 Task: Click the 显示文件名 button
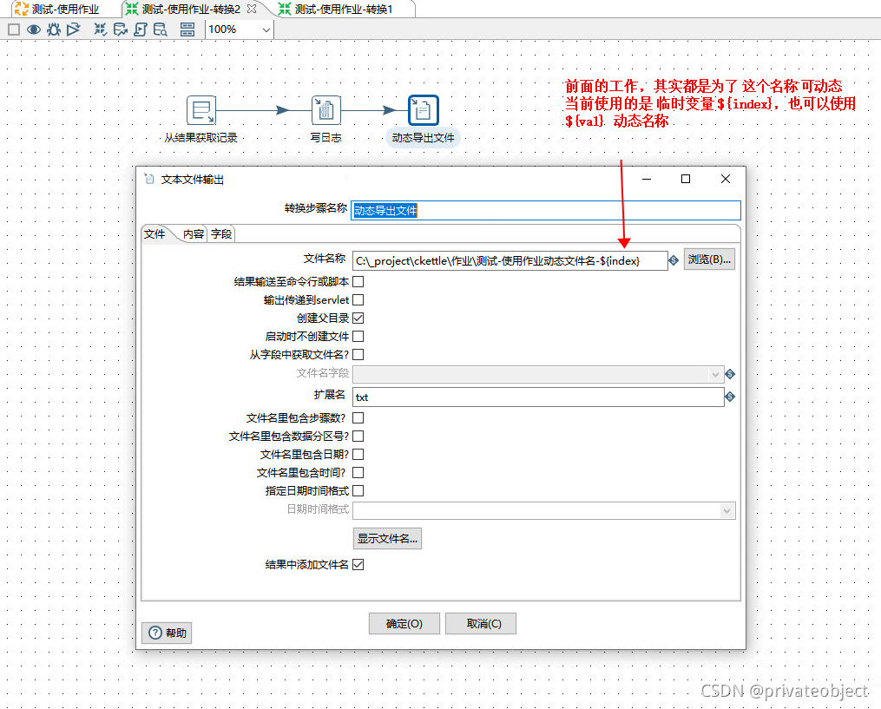tap(387, 538)
